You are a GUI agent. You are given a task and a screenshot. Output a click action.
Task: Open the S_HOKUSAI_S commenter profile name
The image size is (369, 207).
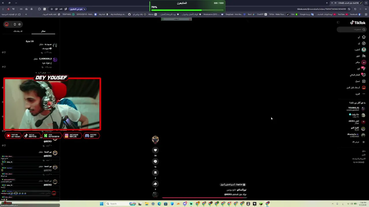46,59
